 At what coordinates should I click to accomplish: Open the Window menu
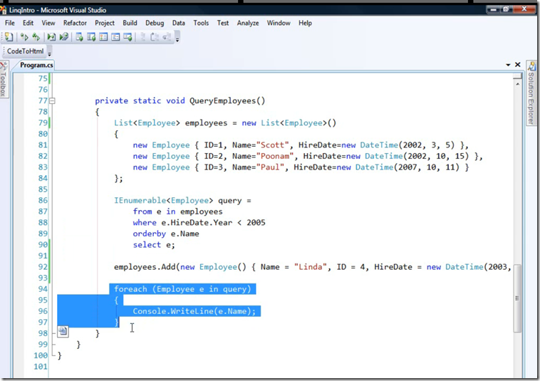click(x=279, y=23)
